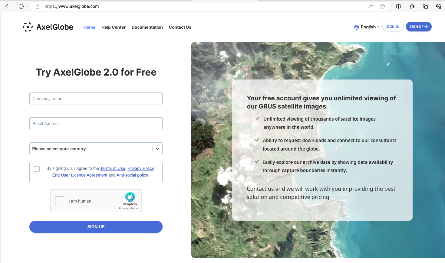Open the split screen browser icon
445x263 pixels.
point(398,6)
